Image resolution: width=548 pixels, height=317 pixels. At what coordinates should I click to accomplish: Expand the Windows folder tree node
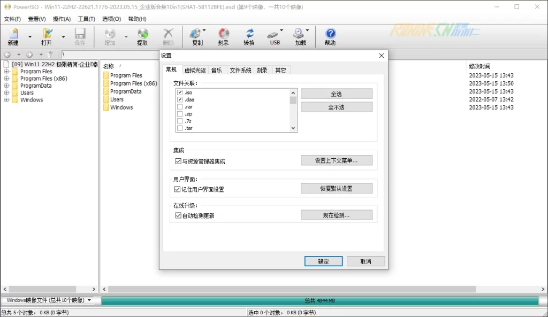[7, 100]
